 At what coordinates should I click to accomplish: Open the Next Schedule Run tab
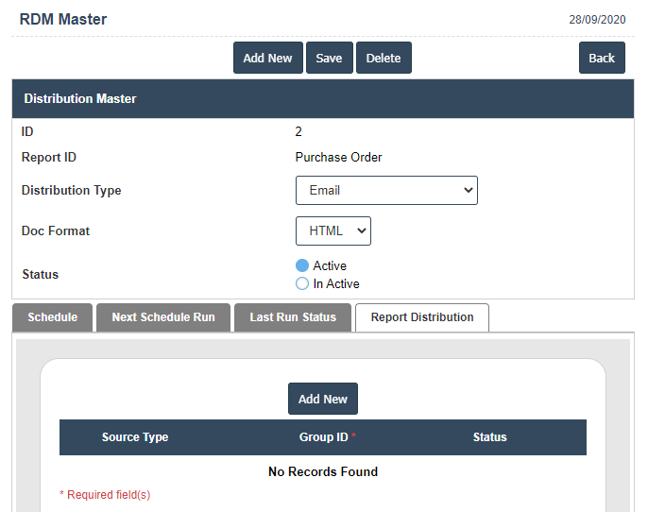(x=163, y=317)
